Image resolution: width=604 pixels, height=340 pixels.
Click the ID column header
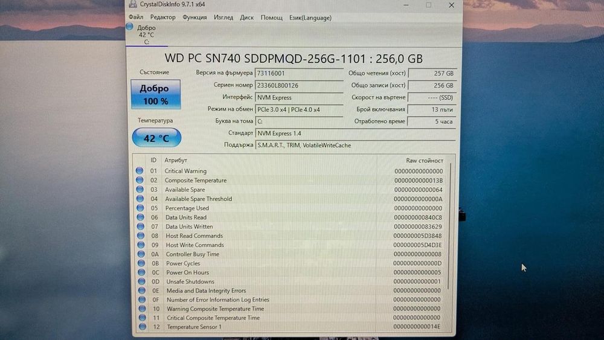point(153,160)
